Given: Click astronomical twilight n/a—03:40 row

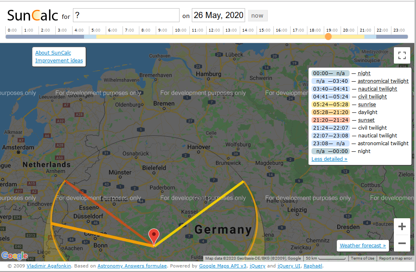Looking at the screenshot, I should coord(360,81).
